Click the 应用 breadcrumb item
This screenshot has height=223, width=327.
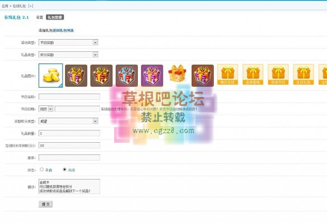coord(5,6)
